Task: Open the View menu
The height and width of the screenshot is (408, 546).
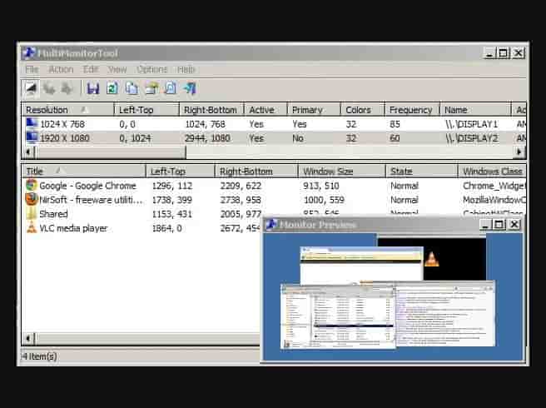Action: (x=117, y=69)
